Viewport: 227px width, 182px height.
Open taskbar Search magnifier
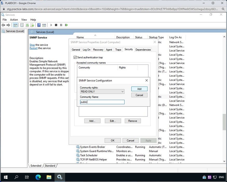(16, 177)
